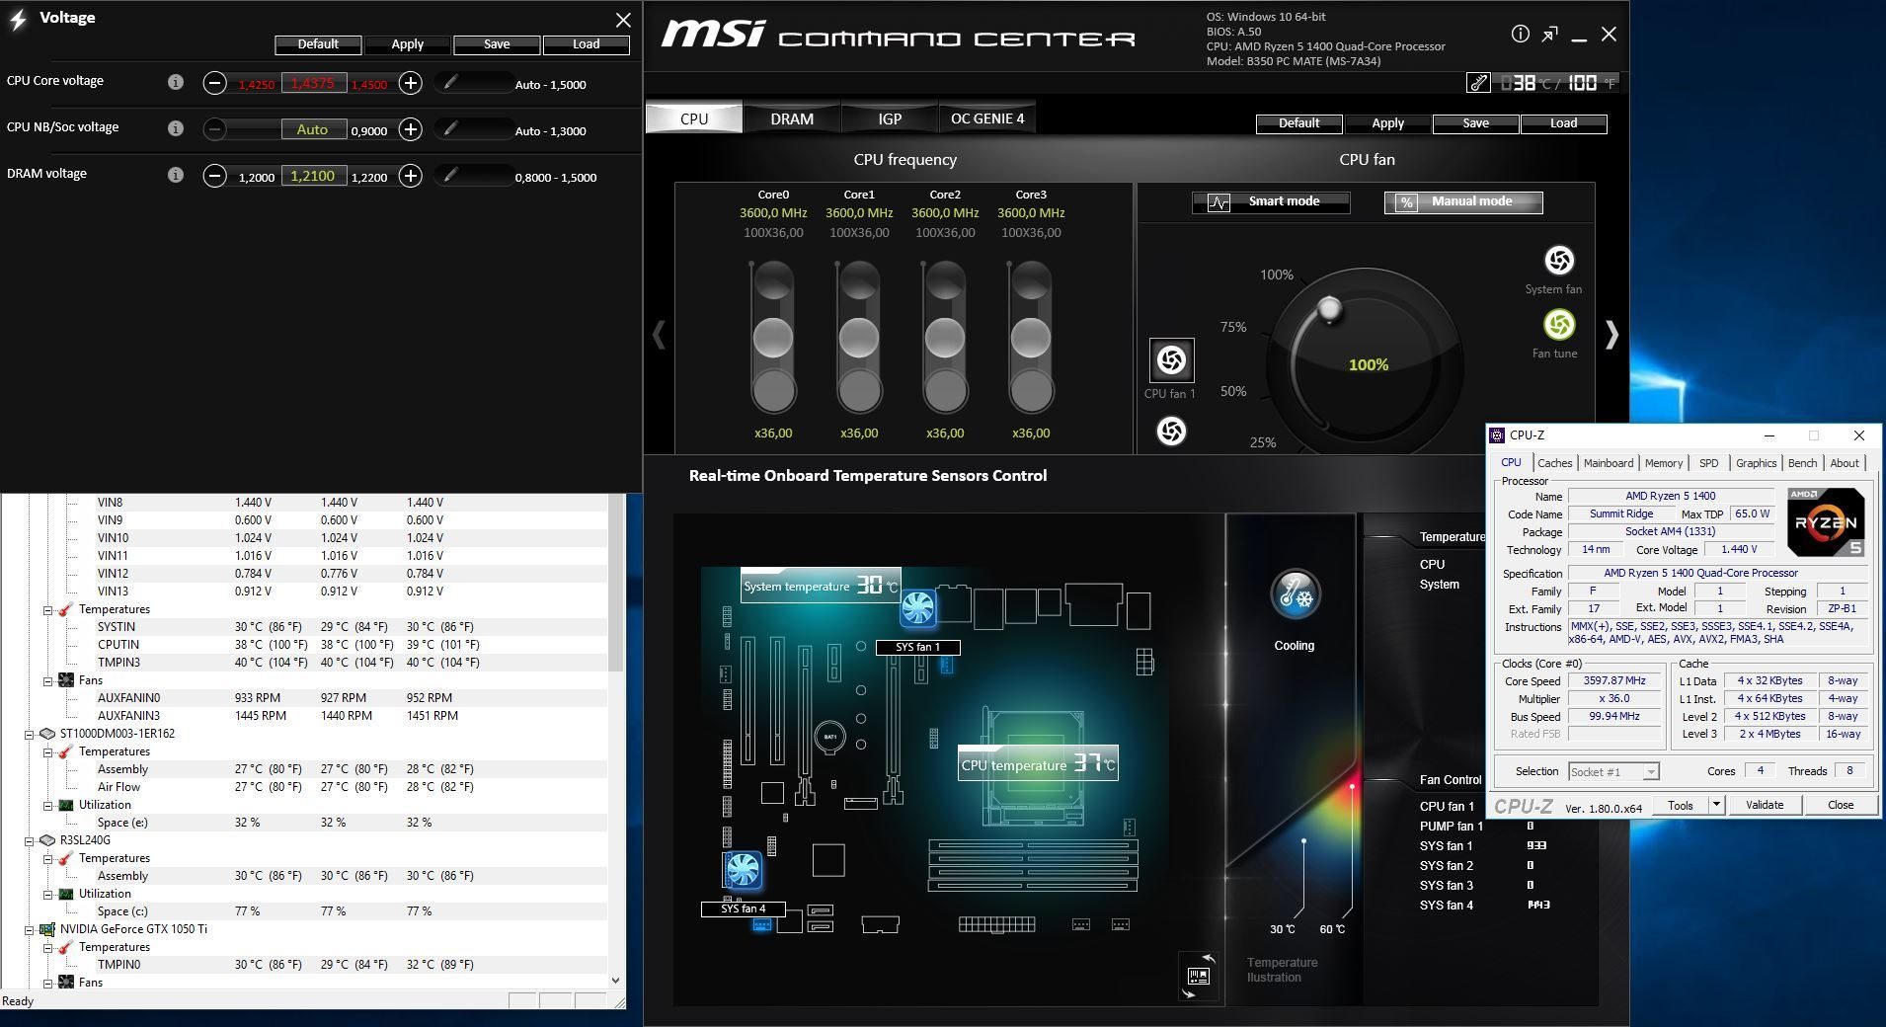This screenshot has height=1027, width=1886.
Task: Open the OC GENIE 4 tab
Action: point(987,118)
